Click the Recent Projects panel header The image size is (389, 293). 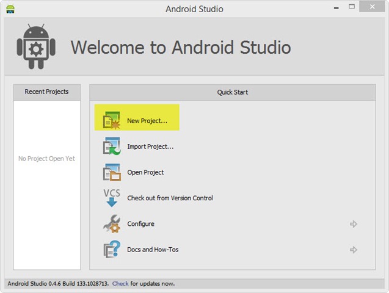(47, 92)
